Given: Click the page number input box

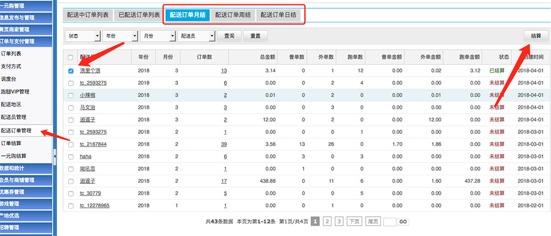Looking at the screenshot, I should tap(390, 222).
